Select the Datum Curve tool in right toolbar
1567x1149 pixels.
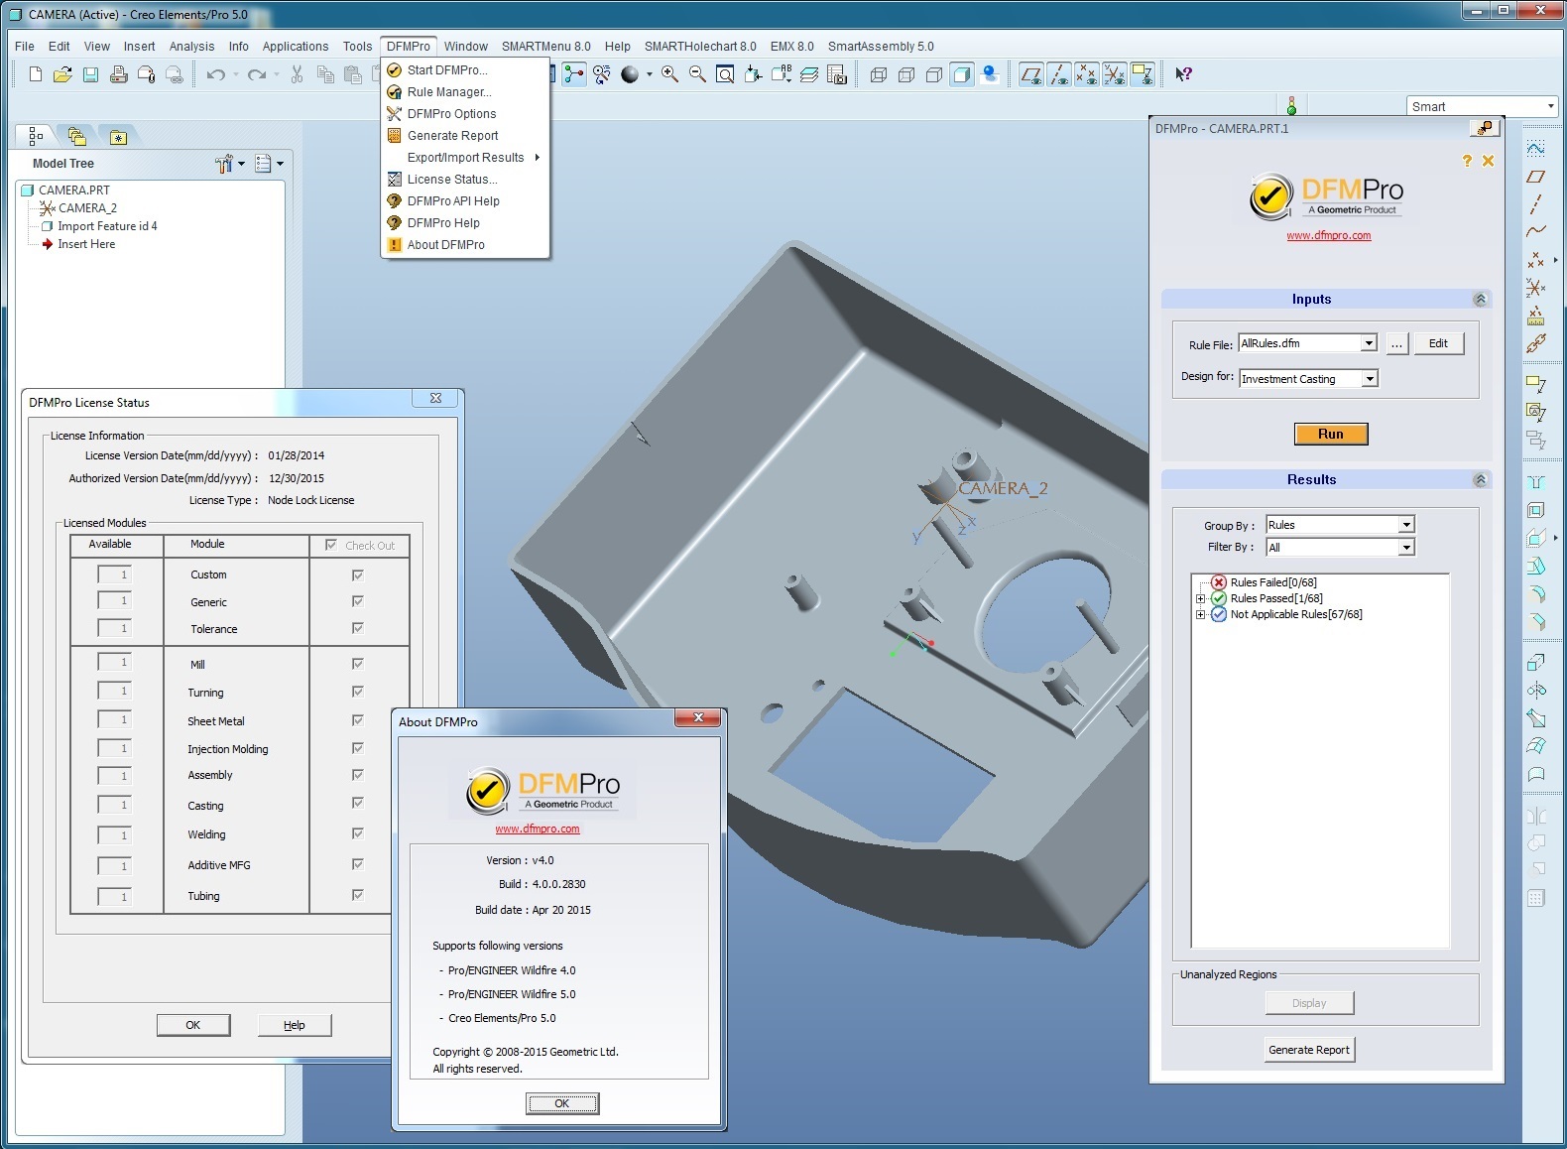(x=1535, y=231)
